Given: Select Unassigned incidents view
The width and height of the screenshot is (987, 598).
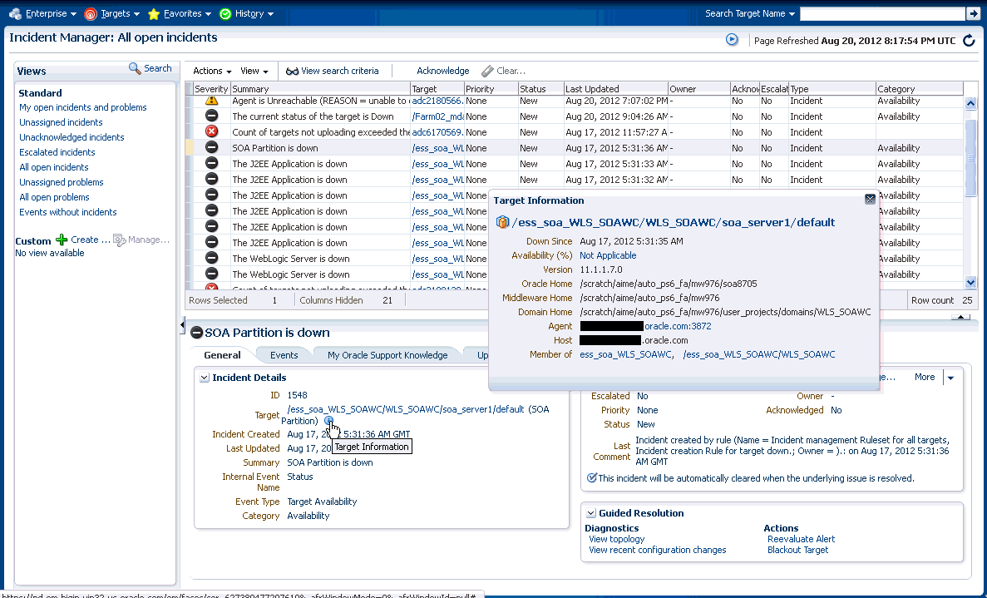Looking at the screenshot, I should point(61,122).
